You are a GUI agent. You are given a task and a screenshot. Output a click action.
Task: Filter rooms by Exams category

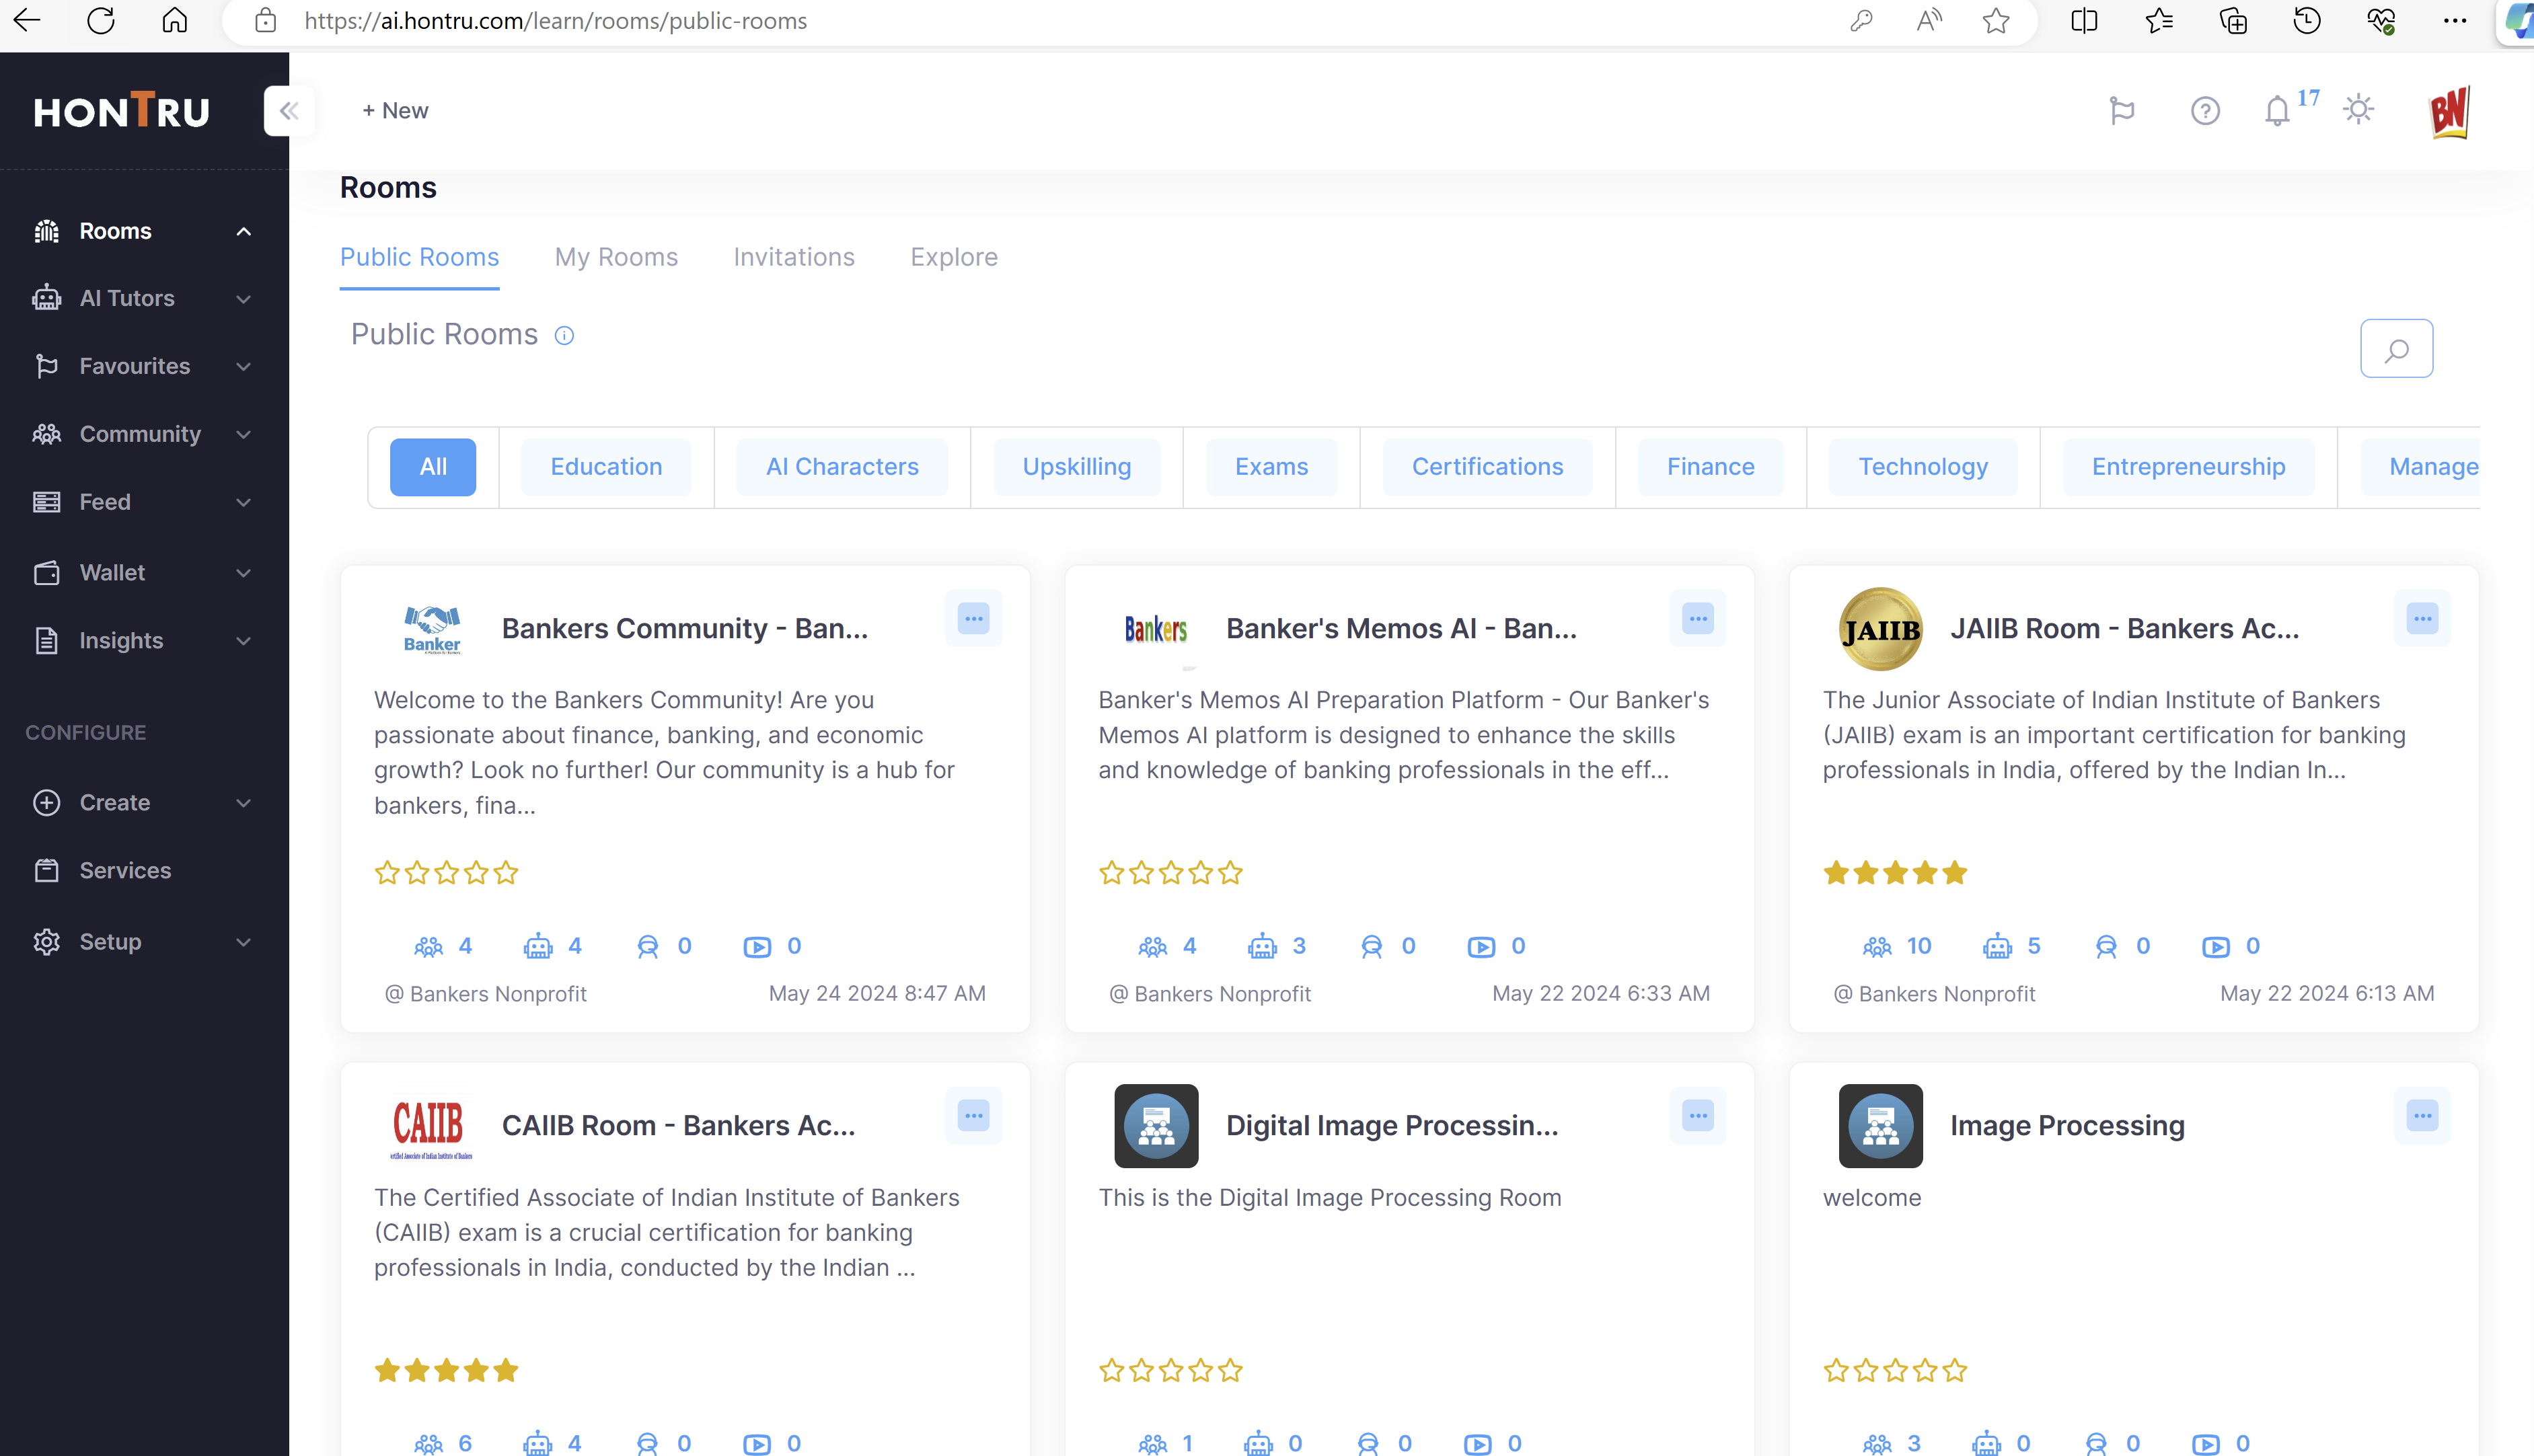coord(1271,467)
